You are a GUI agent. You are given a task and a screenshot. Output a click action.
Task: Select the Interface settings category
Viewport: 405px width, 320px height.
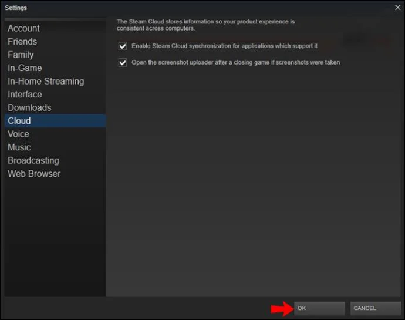55,95
